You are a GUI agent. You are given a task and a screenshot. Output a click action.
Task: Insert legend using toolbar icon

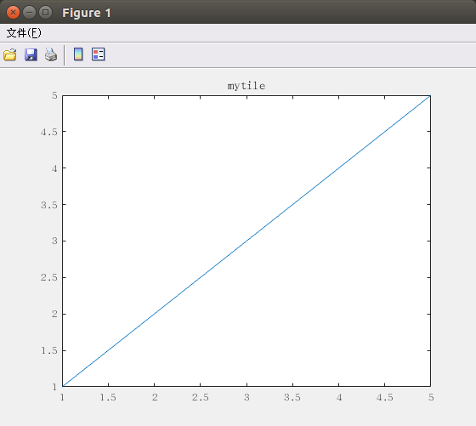(x=98, y=54)
